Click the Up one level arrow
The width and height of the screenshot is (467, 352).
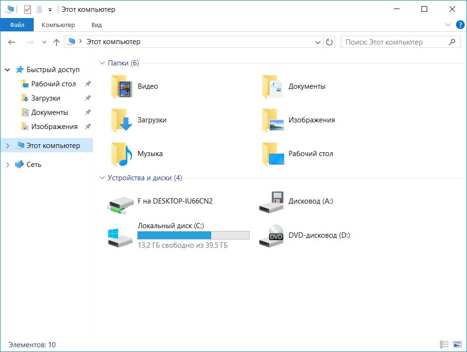[x=56, y=42]
